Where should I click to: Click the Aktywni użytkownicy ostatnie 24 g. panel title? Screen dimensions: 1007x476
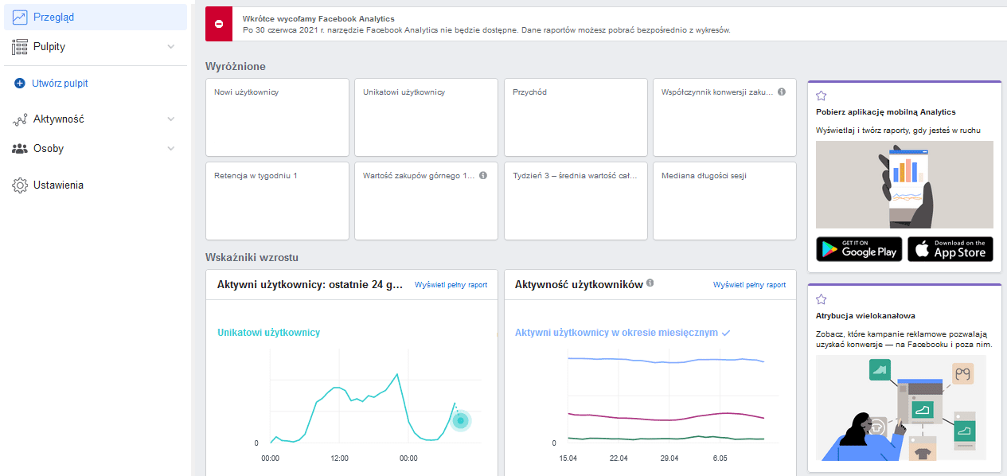click(x=310, y=284)
